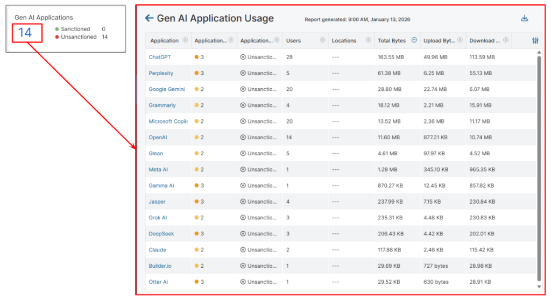The image size is (551, 301).
Task: Click the yellow risk dot in Google Gemini row
Action: pos(196,89)
